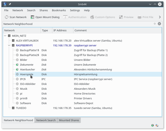Screen dimensions: 166x131
Task: Select the Musik share name
Action: pos(24,89)
